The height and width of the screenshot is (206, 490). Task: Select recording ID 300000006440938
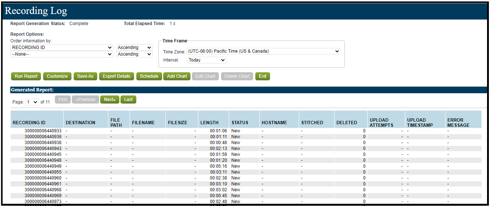click(x=43, y=143)
